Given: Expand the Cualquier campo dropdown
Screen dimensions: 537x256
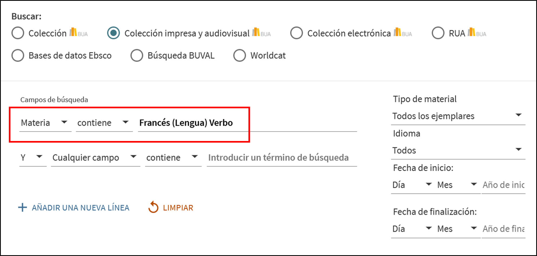Looking at the screenshot, I should click(x=95, y=157).
